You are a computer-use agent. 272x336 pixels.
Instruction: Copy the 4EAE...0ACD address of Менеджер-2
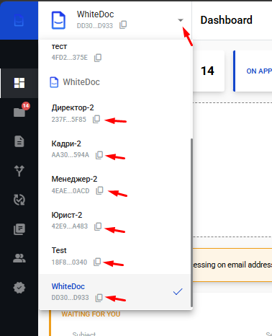99,190
